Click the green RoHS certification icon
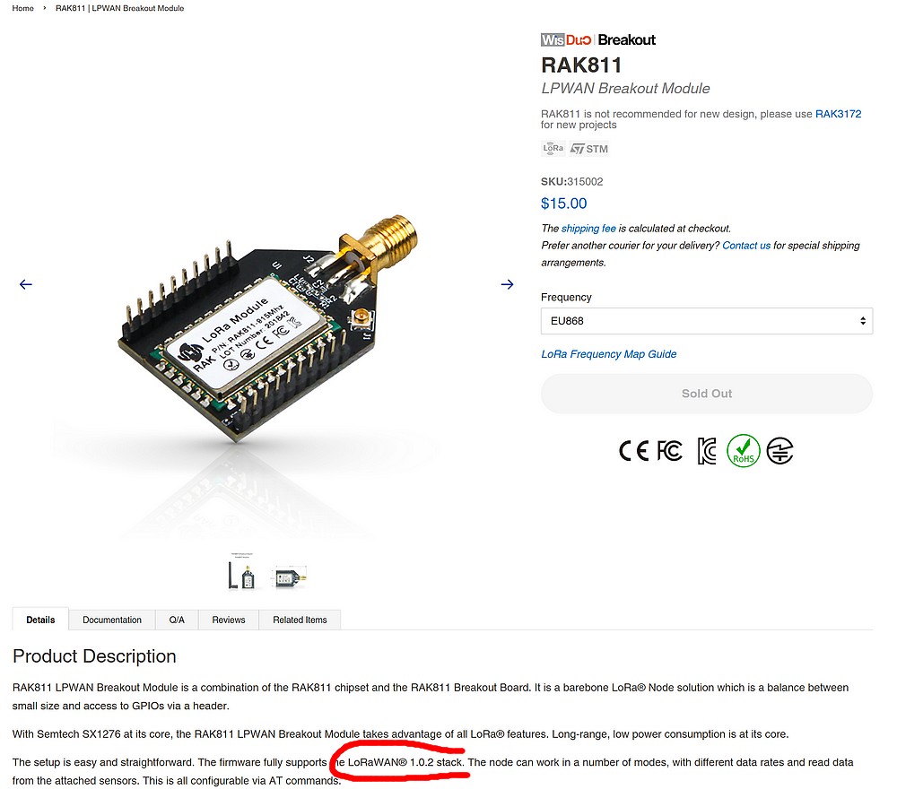The image size is (897, 798). click(743, 451)
